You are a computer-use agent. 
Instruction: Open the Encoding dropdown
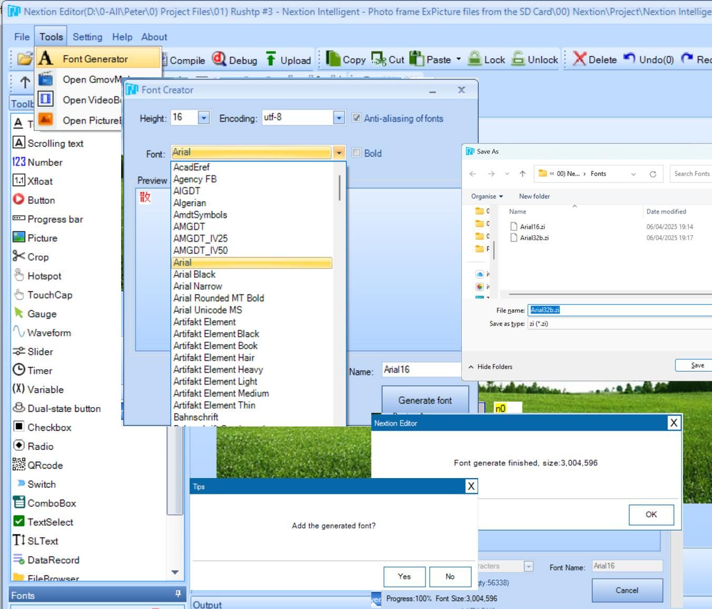coord(339,118)
